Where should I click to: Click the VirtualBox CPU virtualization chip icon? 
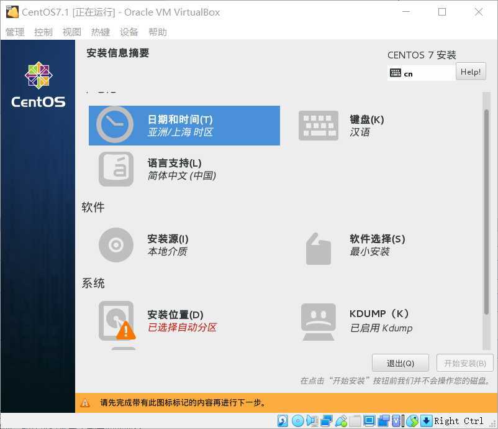coord(396,421)
